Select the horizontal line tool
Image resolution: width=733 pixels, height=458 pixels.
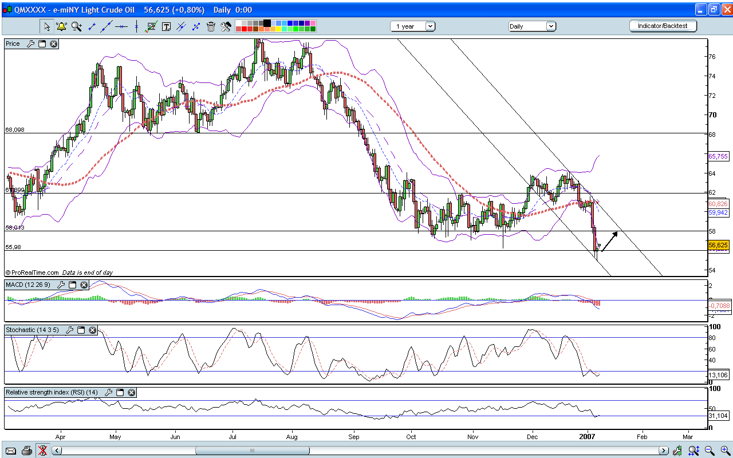coord(121,26)
